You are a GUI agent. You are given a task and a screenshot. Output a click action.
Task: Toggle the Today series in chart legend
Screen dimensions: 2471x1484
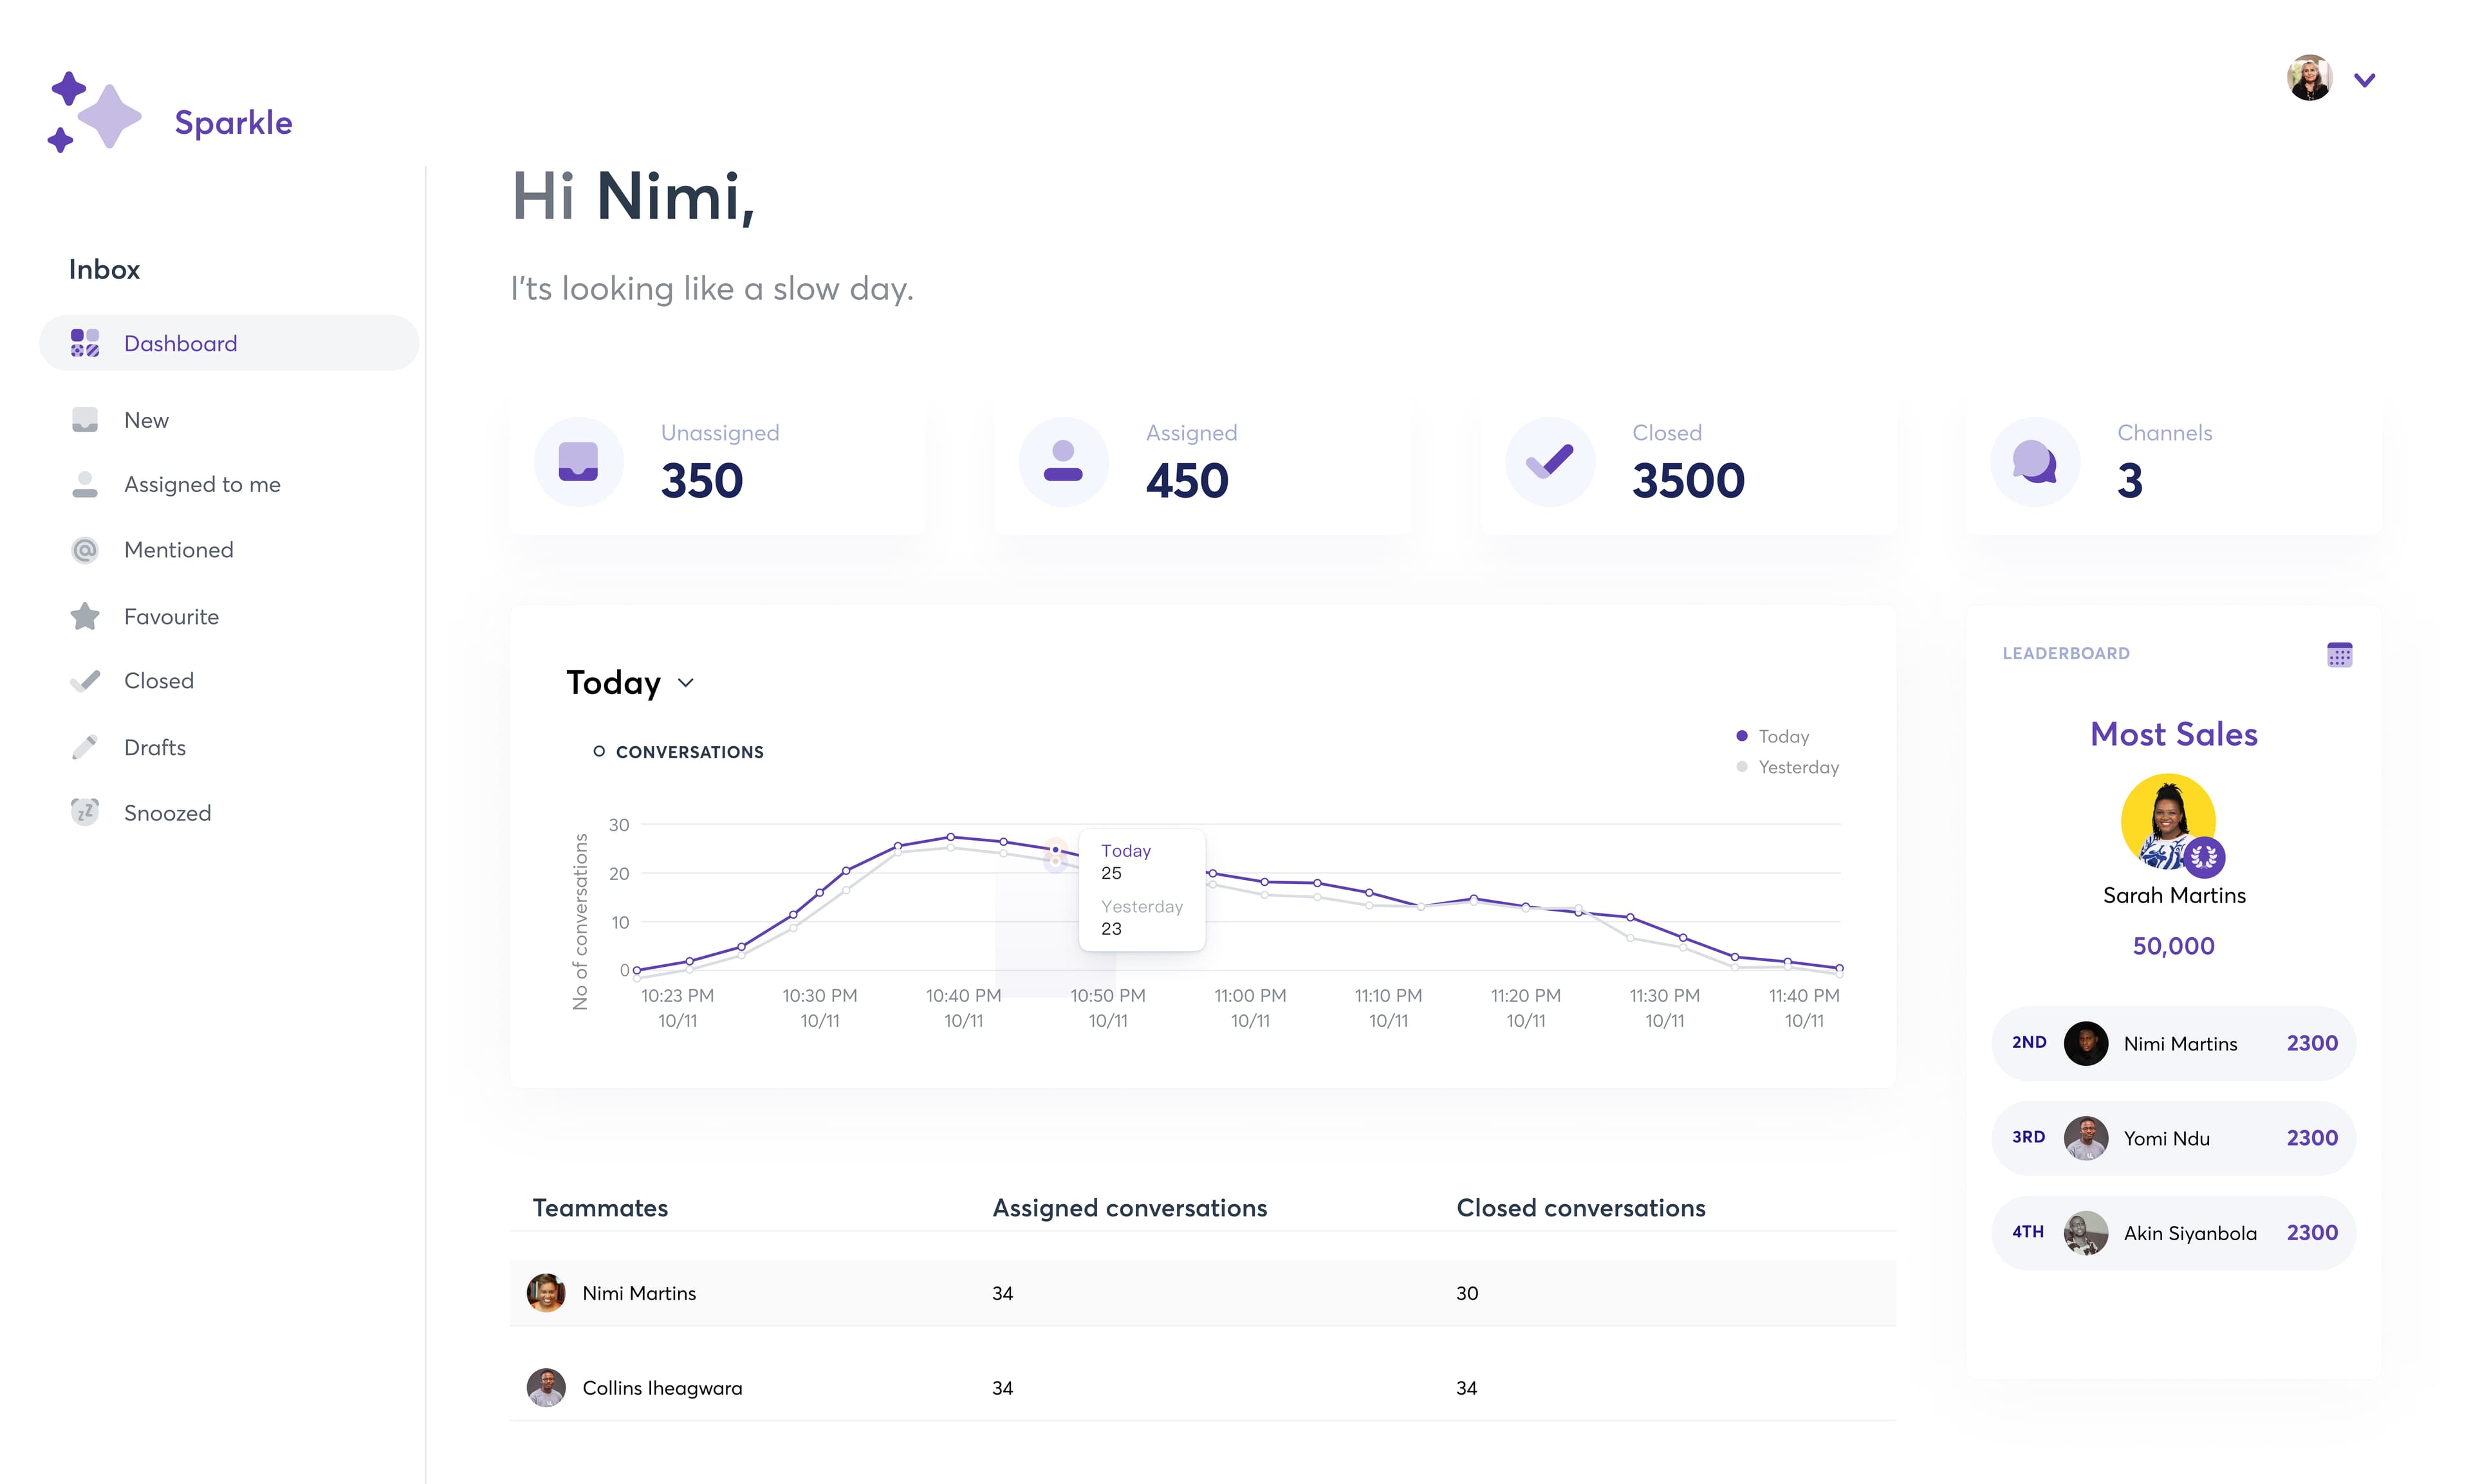pyautogui.click(x=1773, y=736)
